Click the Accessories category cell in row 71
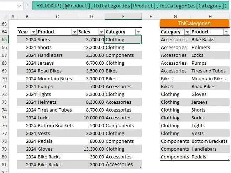 pyautogui.click(x=123, y=86)
